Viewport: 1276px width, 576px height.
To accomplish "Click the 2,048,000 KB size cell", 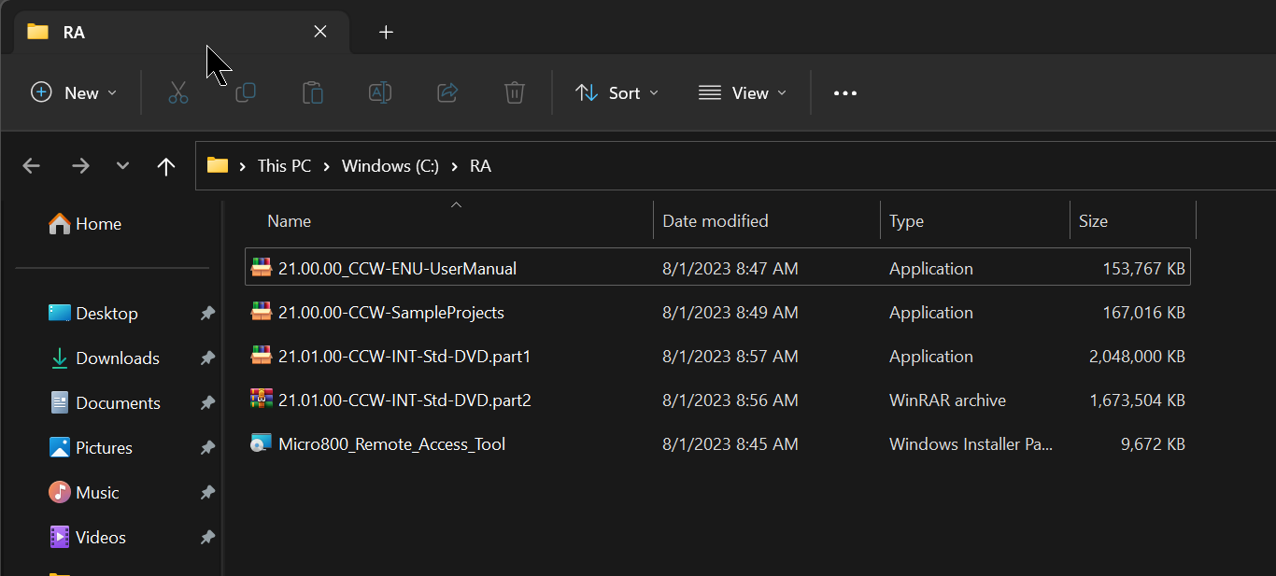I will [1137, 356].
